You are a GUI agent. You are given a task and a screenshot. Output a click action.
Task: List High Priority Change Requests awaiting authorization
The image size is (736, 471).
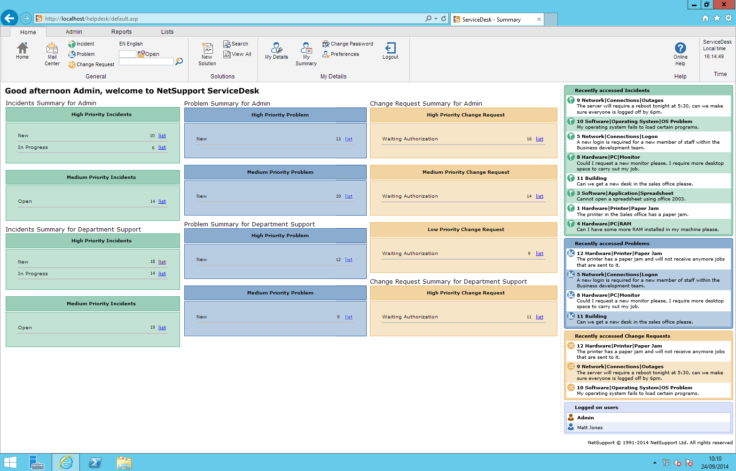[539, 139]
